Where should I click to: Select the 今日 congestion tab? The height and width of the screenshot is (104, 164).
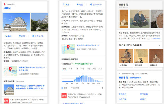pos(64,69)
